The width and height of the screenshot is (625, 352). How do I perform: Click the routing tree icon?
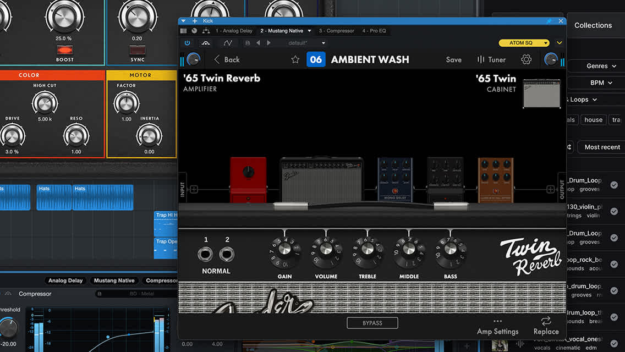click(x=206, y=31)
